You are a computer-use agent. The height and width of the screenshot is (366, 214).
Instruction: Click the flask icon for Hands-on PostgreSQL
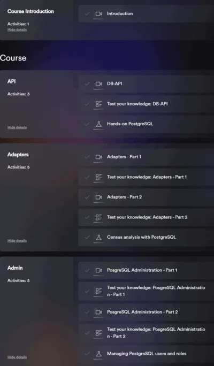[99, 124]
